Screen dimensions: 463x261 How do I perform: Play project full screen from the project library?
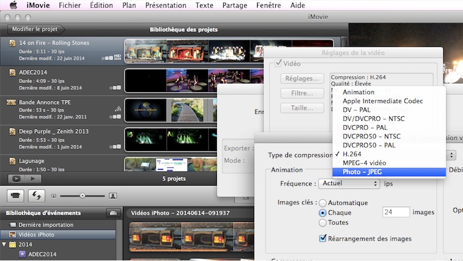16,179
